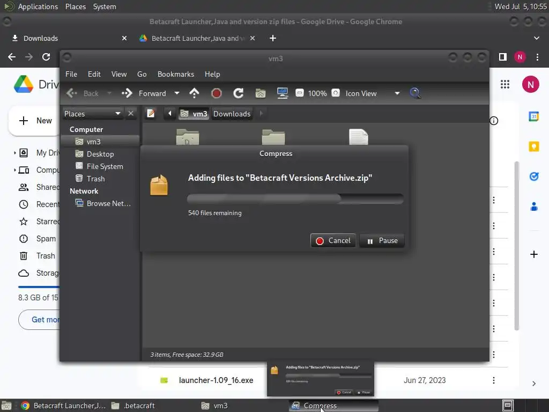
Task: Open the Bookmarks menu
Action: (176, 74)
